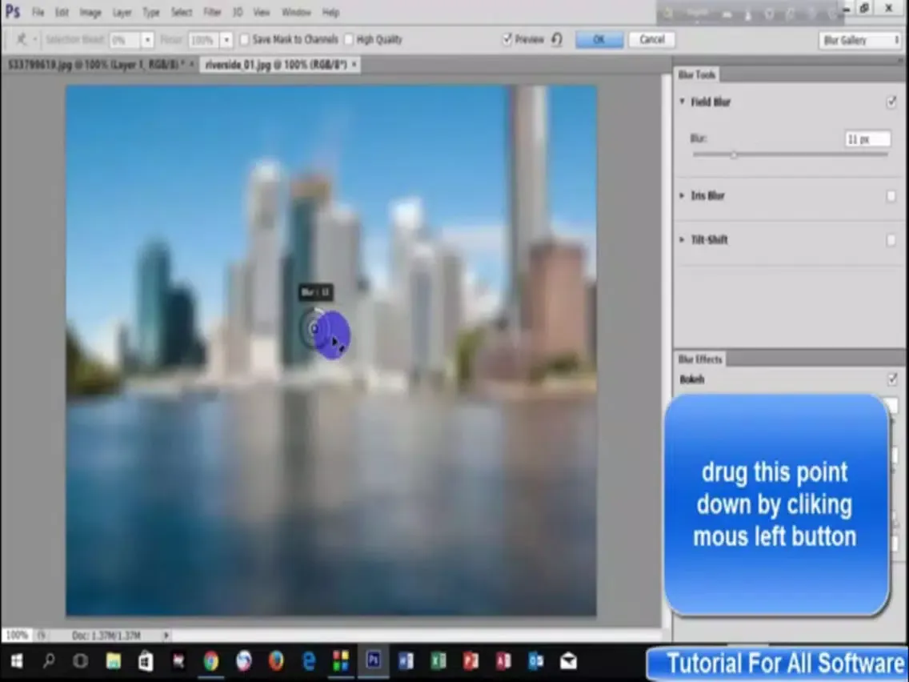Open the Windows Start menu
The image size is (909, 682).
(16, 661)
